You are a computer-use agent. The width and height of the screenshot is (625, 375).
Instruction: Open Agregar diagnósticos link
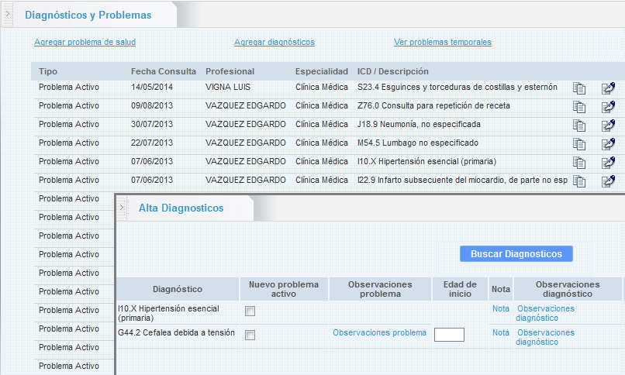point(275,42)
